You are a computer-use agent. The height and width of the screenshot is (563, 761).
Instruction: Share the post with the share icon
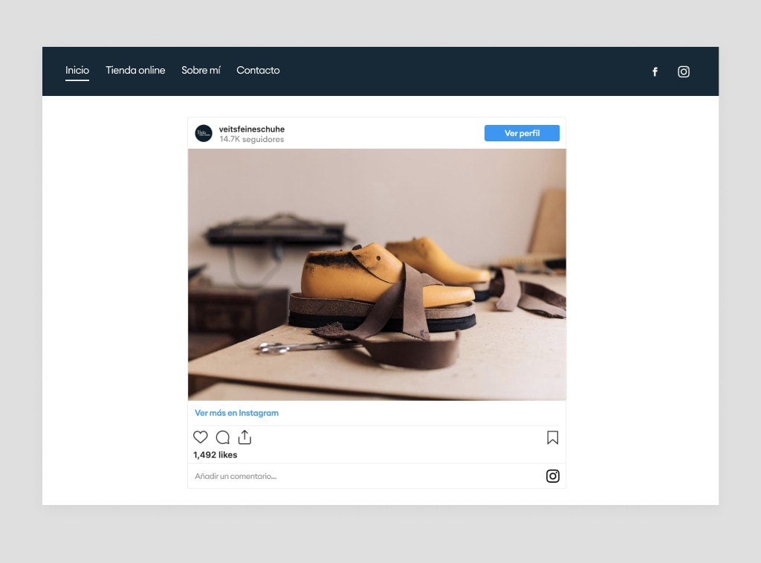[x=245, y=437]
